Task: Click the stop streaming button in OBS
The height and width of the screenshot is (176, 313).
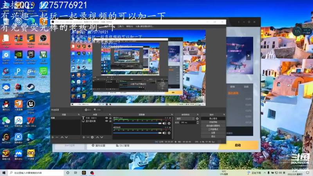Action: (x=213, y=119)
